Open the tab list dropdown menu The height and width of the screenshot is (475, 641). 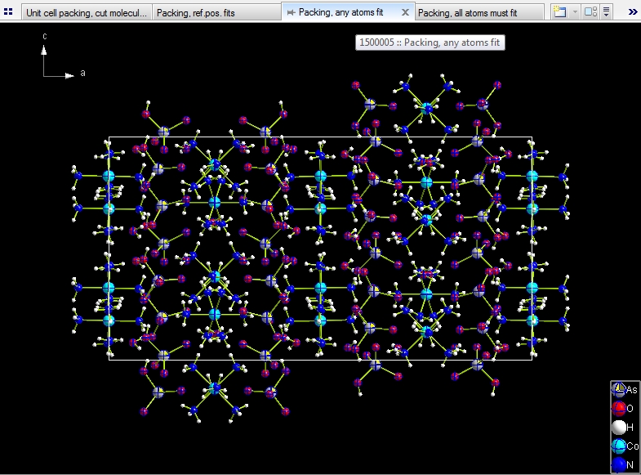coord(607,12)
